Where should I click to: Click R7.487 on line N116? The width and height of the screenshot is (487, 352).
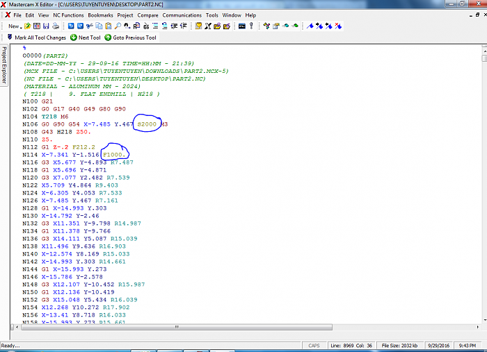point(122,162)
